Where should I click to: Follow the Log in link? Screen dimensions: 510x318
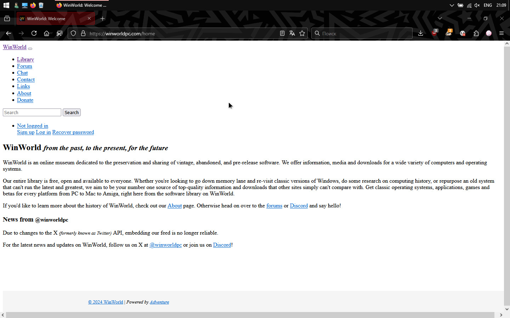coord(43,132)
